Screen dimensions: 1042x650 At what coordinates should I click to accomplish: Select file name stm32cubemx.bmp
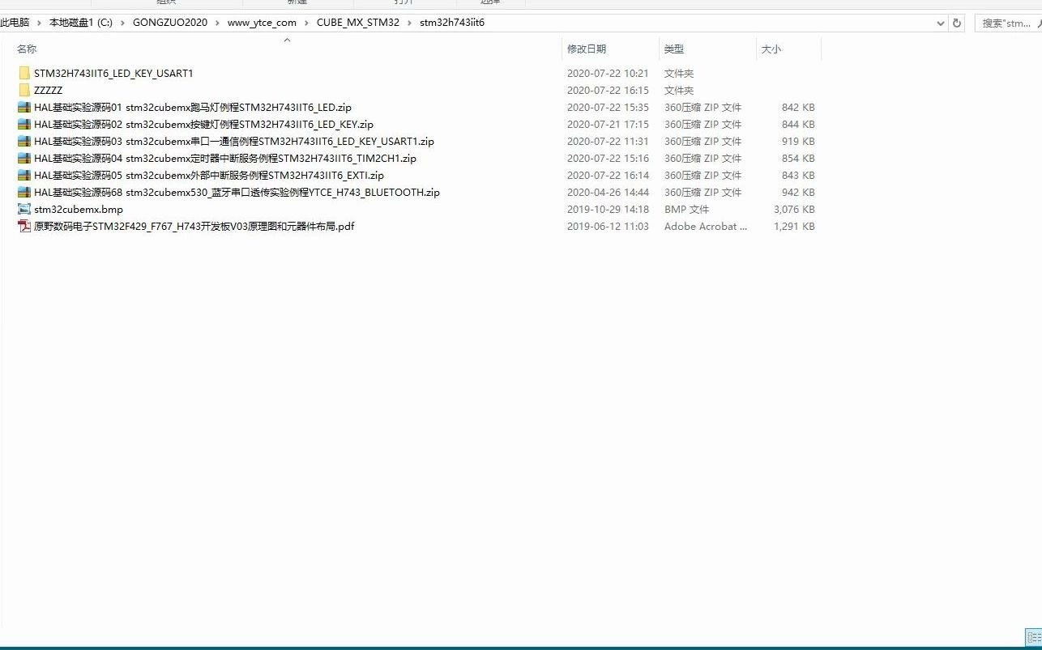(79, 210)
